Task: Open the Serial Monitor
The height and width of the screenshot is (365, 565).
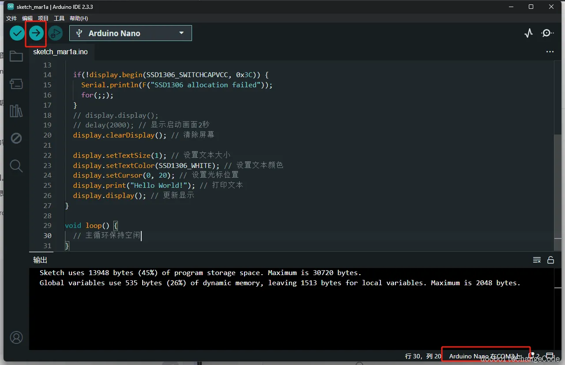Action: click(547, 33)
